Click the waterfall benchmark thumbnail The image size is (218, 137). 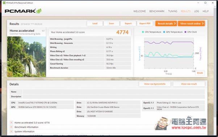pyautogui.click(x=26, y=57)
